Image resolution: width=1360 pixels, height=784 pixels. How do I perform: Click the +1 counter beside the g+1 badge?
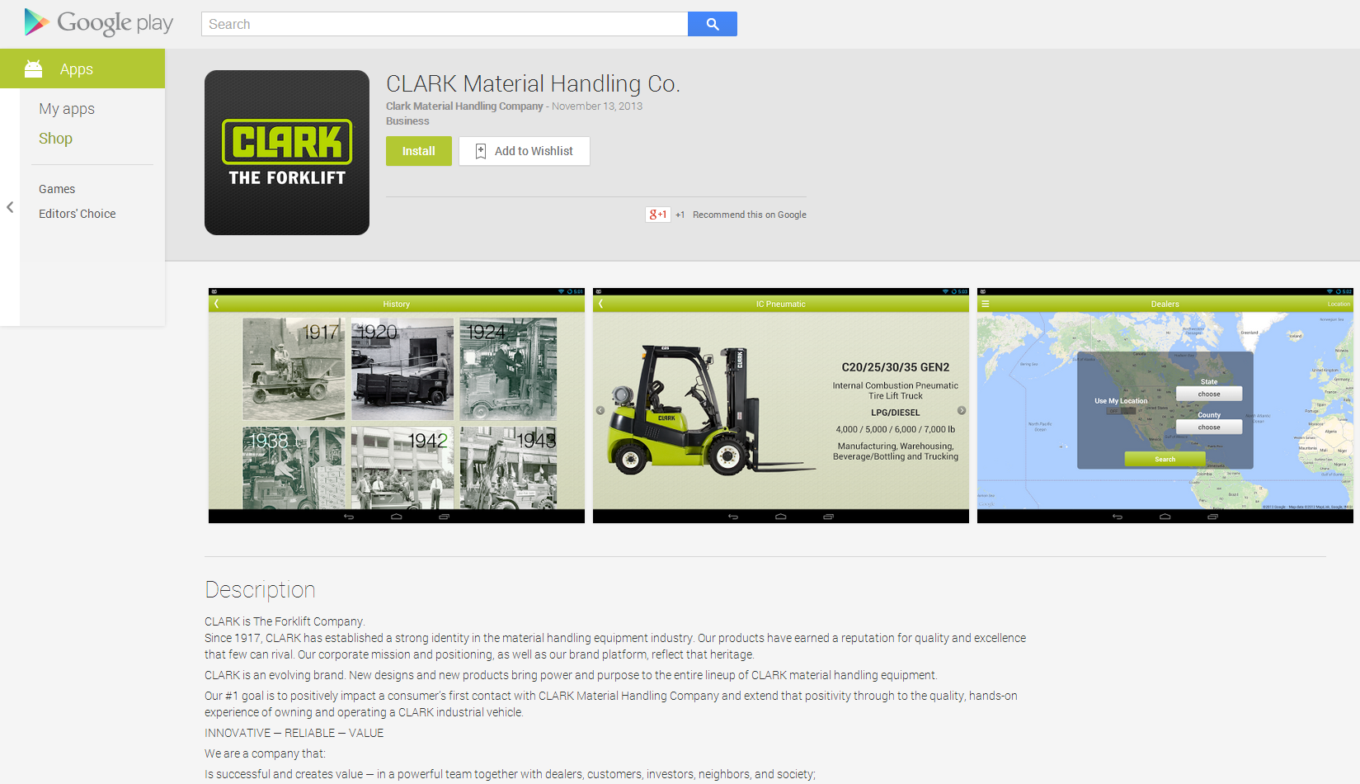click(x=680, y=214)
